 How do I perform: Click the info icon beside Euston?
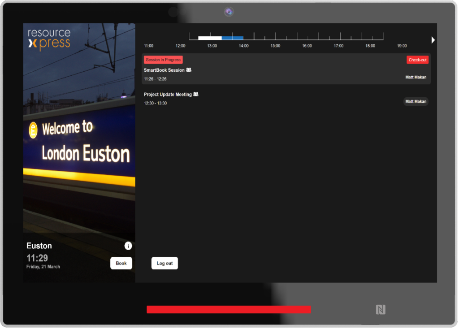[128, 246]
